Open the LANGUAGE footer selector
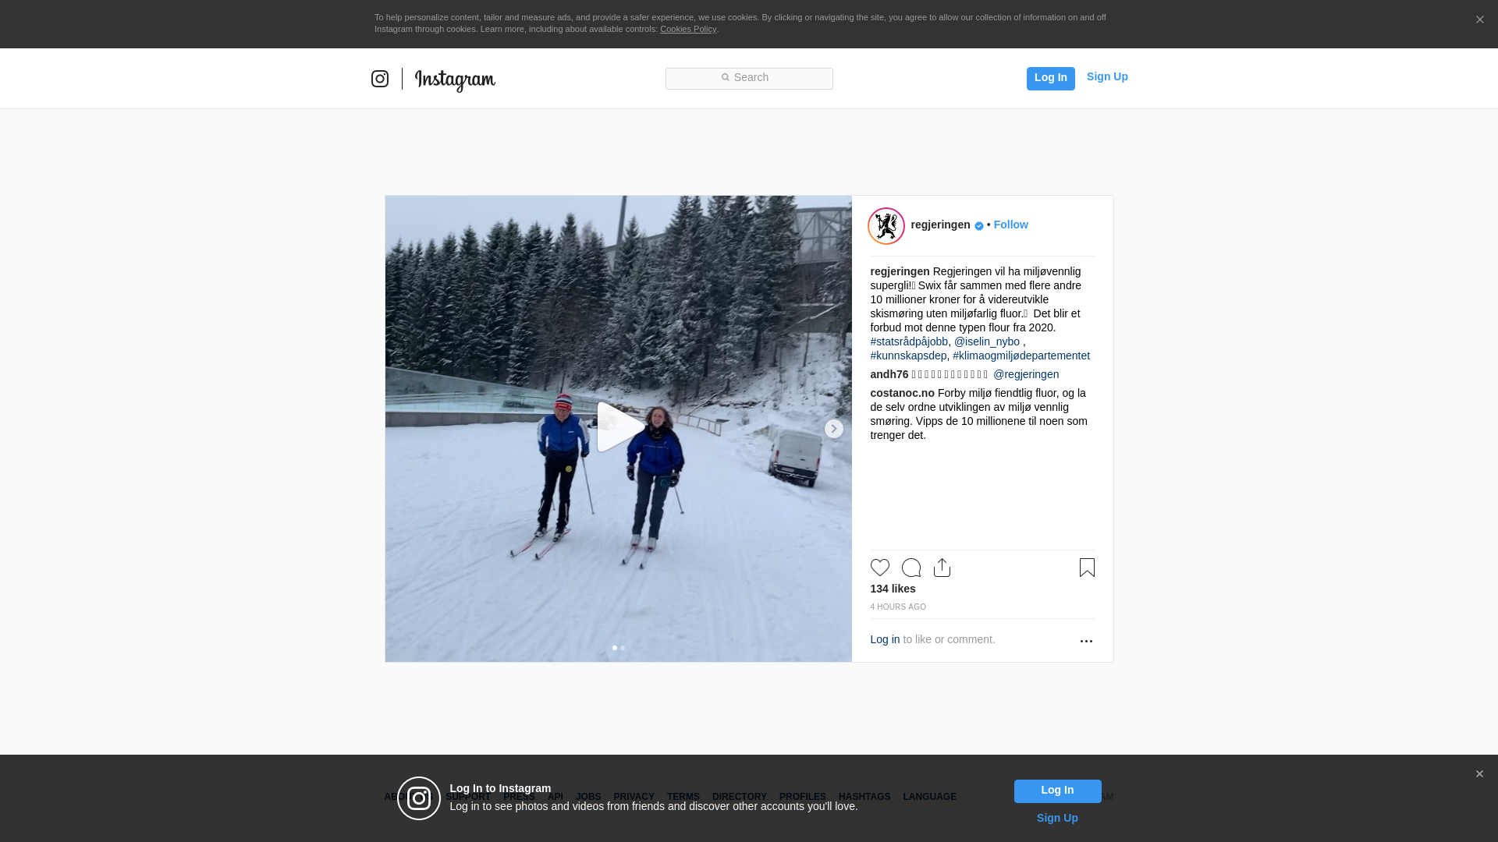The image size is (1498, 842). (x=929, y=797)
